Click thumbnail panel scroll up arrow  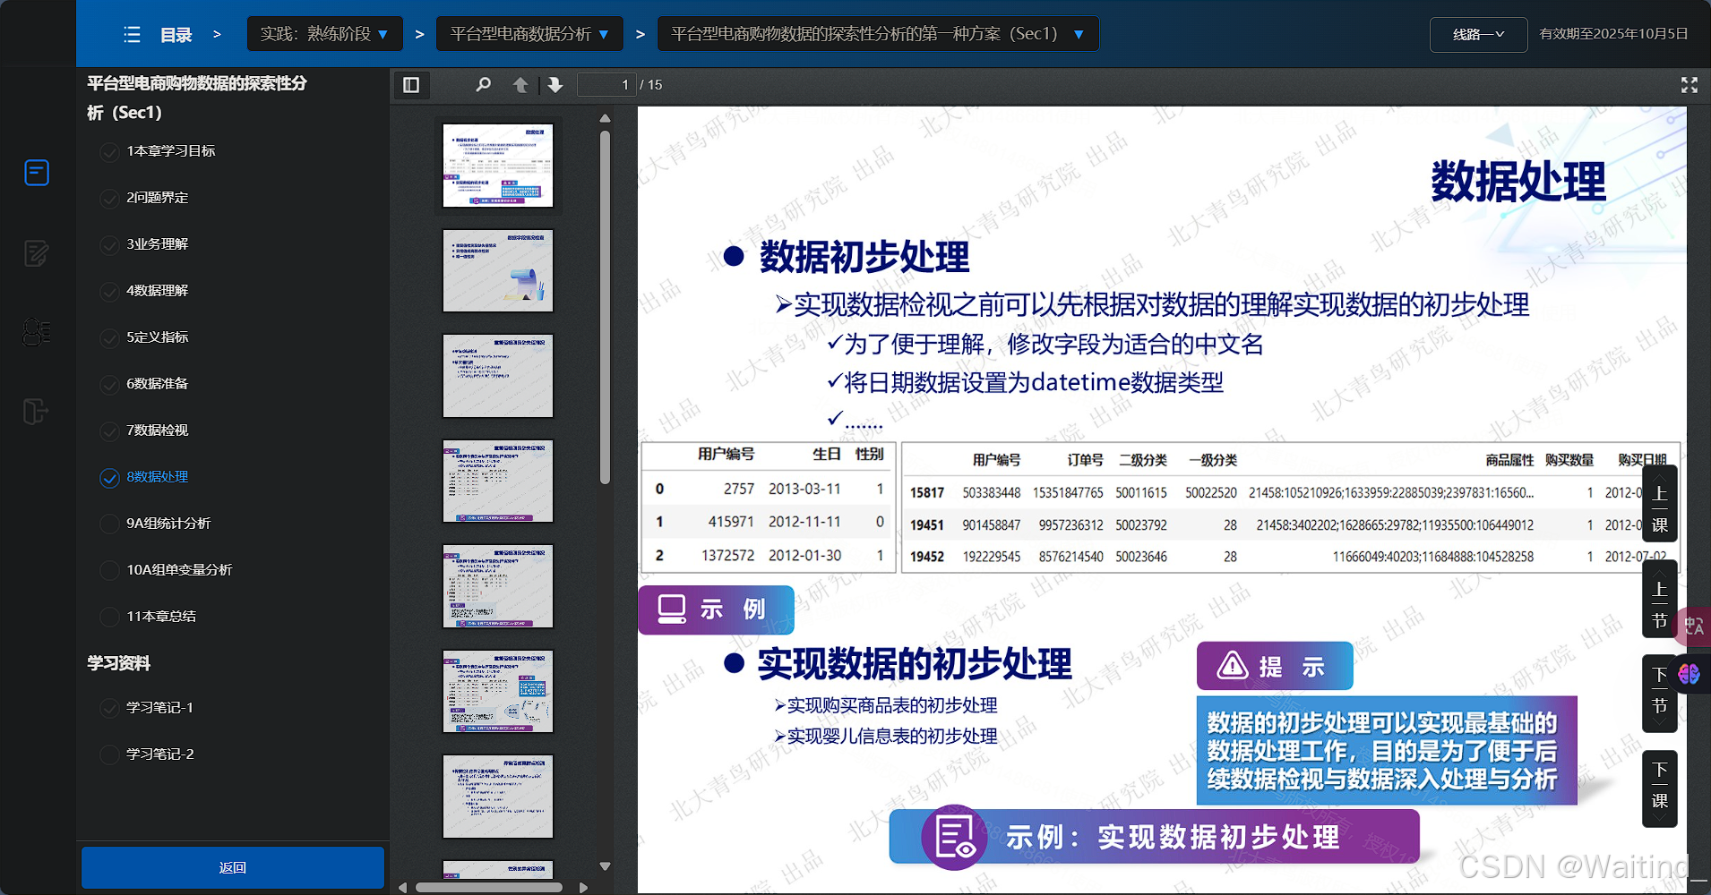[x=605, y=118]
